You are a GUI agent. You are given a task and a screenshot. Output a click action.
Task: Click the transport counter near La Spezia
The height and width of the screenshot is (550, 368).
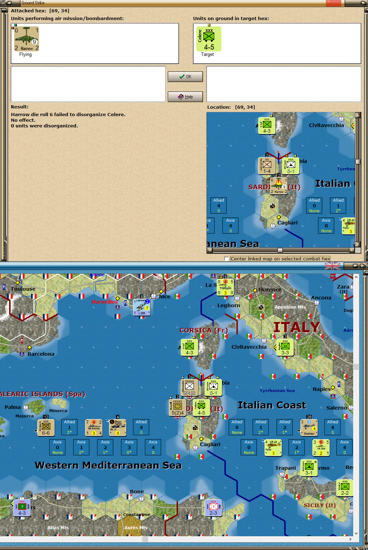click(x=225, y=287)
